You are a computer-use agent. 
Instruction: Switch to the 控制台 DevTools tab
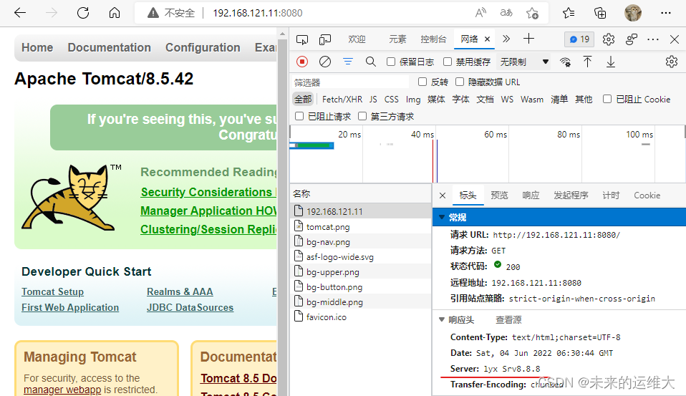click(x=433, y=39)
